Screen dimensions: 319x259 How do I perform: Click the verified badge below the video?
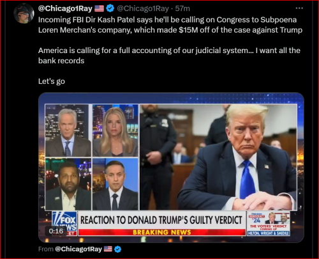117,249
